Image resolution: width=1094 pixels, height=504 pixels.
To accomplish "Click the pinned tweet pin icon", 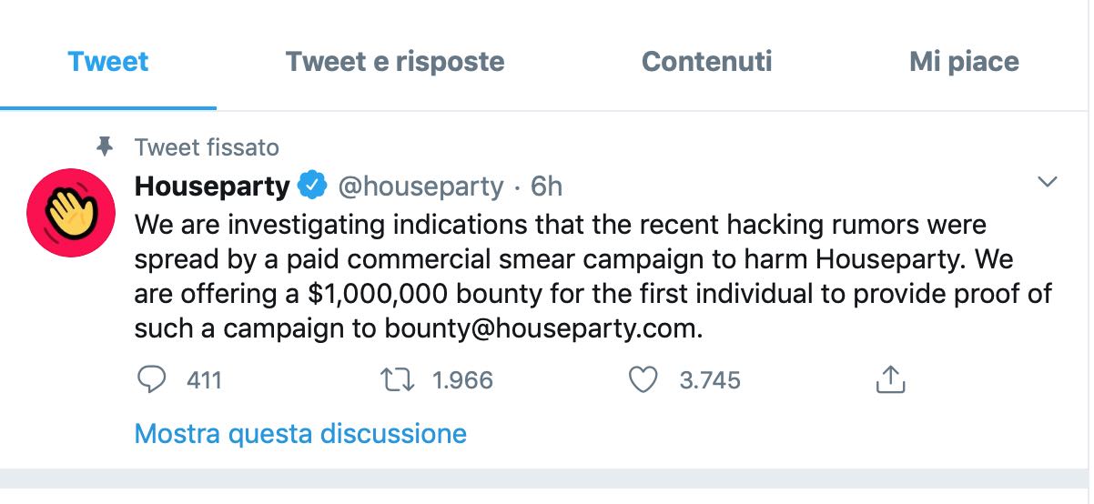I will pyautogui.click(x=106, y=146).
